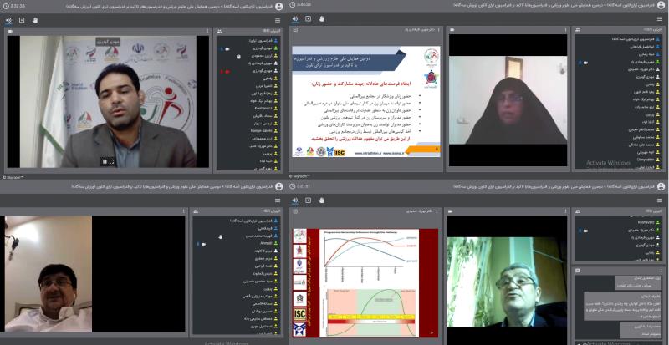Click the users-group icon of top-right attendee list
Viewport: 669px width, 345px height.
[578, 30]
